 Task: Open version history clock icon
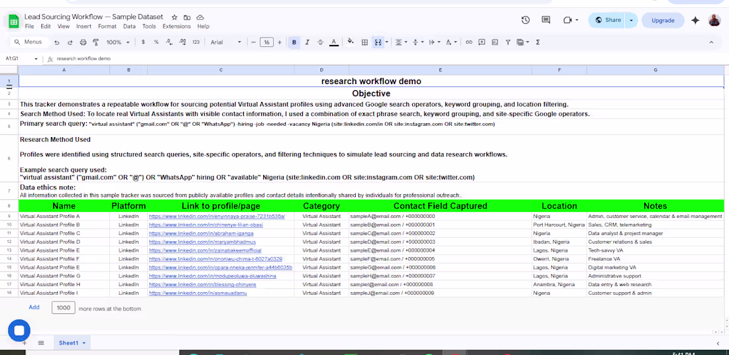coord(526,21)
